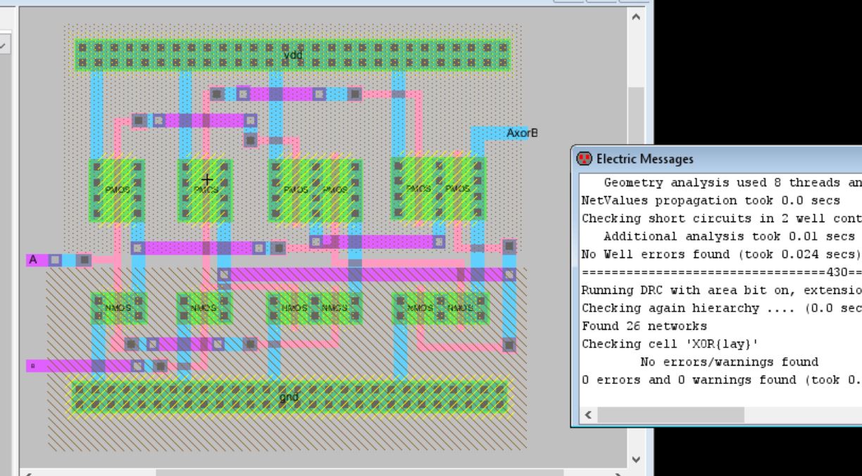Click the Messages window scroll left arrow
This screenshot has width=862, height=476.
pos(587,416)
